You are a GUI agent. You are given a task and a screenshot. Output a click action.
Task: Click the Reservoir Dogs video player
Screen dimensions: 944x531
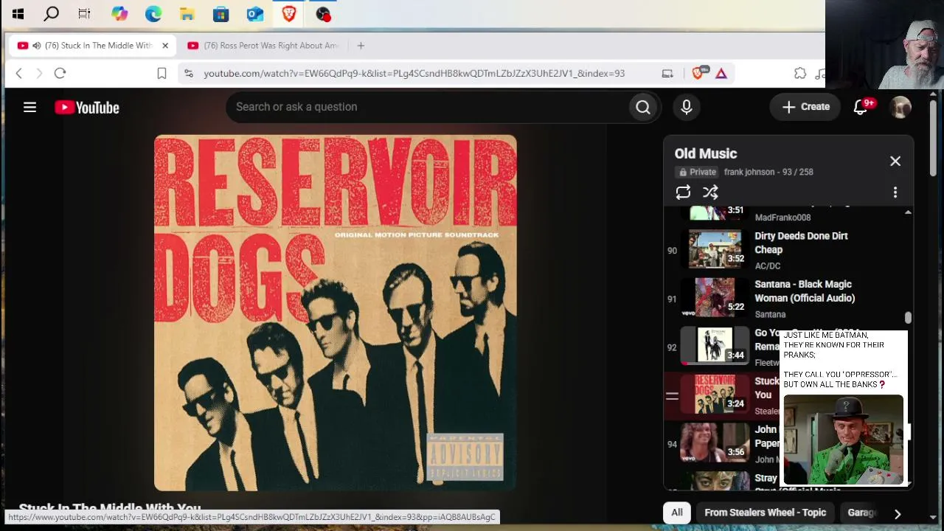point(336,313)
